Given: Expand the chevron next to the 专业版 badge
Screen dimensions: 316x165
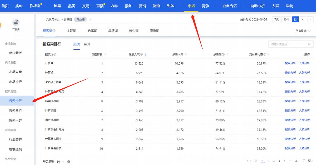Looking at the screenshot, I should click(x=90, y=19).
